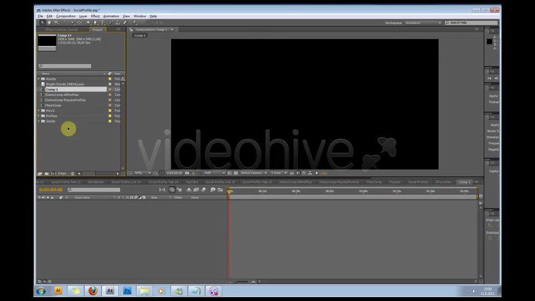Toggle Region of Interest in viewer
535x301 pixels.
(230, 173)
